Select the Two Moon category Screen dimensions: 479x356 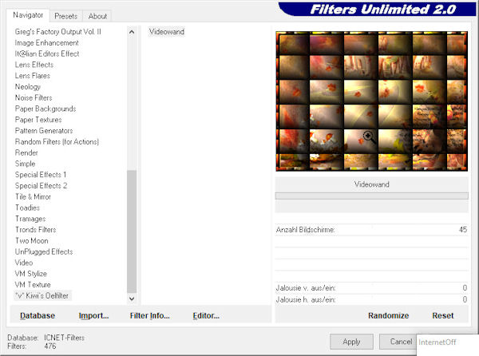(31, 240)
